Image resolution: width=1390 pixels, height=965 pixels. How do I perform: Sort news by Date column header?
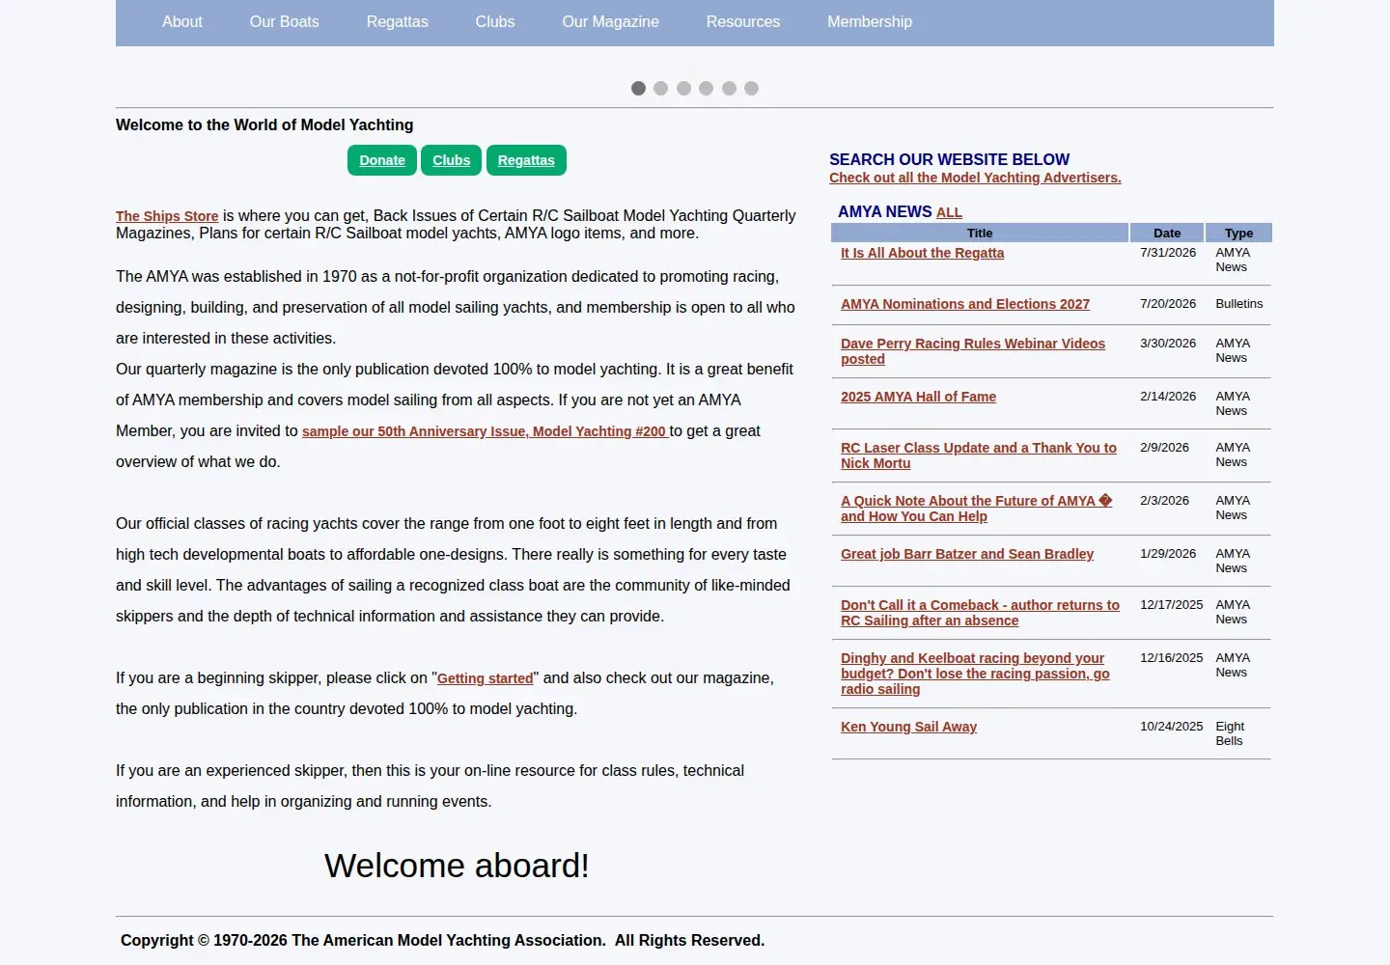click(1167, 233)
